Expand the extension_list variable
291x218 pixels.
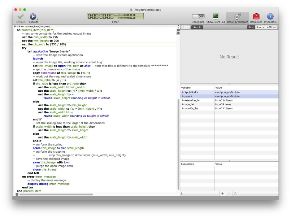pos(183,100)
